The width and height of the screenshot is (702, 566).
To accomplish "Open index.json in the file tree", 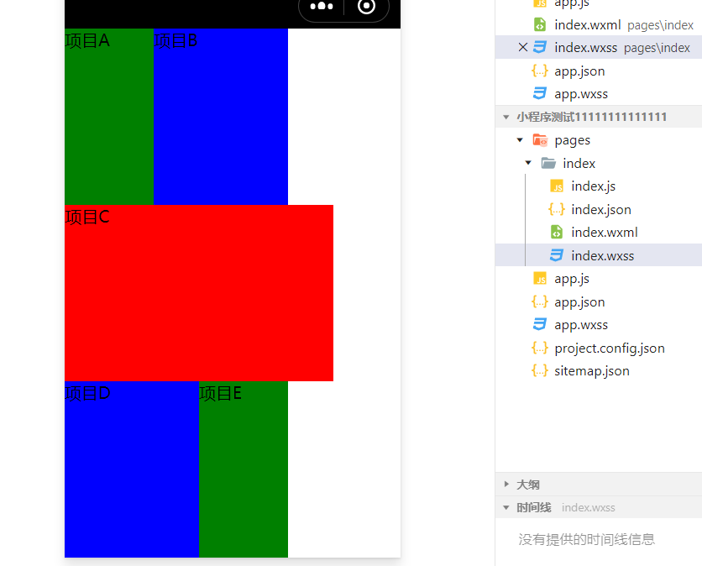I will point(599,209).
